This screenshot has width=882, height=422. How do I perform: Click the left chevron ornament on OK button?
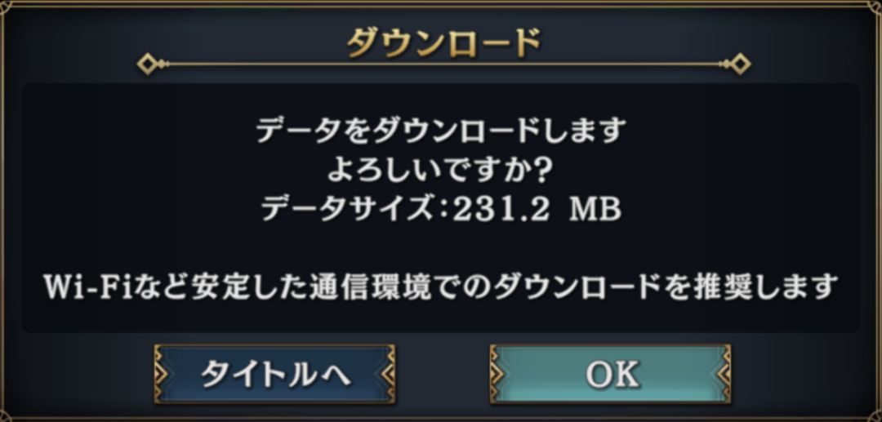click(x=497, y=374)
